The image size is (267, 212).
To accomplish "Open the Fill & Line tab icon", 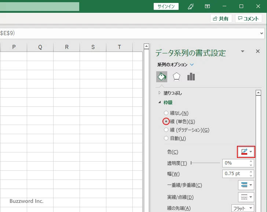I will pyautogui.click(x=162, y=77).
